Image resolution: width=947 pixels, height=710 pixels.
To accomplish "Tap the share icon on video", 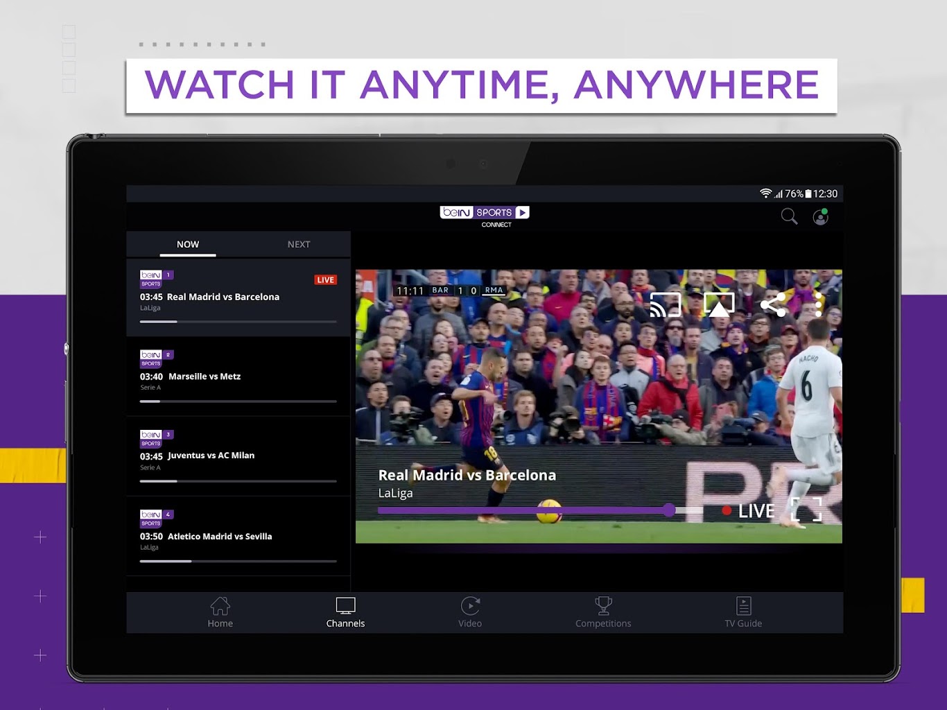I will point(773,305).
